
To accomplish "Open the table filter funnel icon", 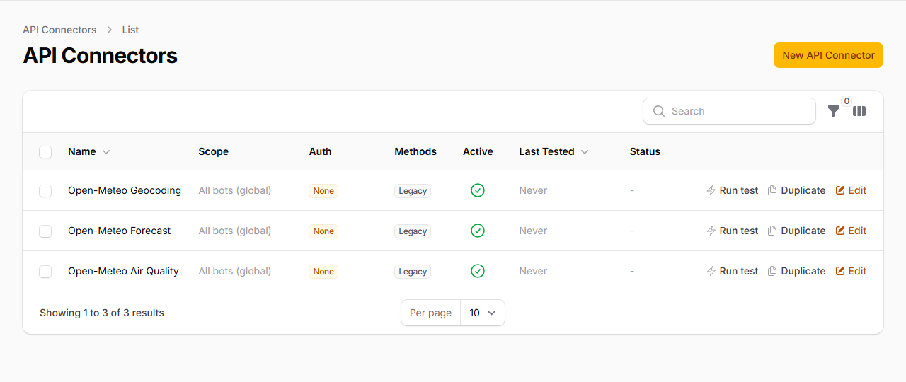I will (834, 111).
